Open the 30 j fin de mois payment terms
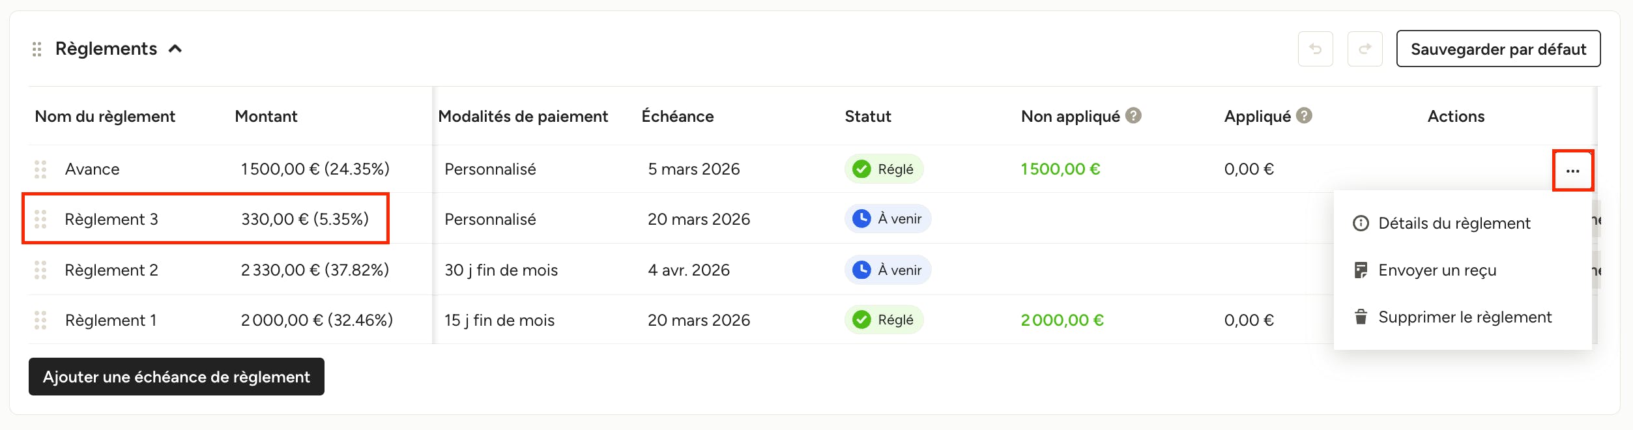Screen dimensions: 1633x430 501,270
